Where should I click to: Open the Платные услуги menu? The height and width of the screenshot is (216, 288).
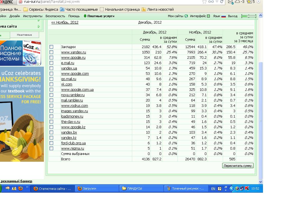coord(99,16)
